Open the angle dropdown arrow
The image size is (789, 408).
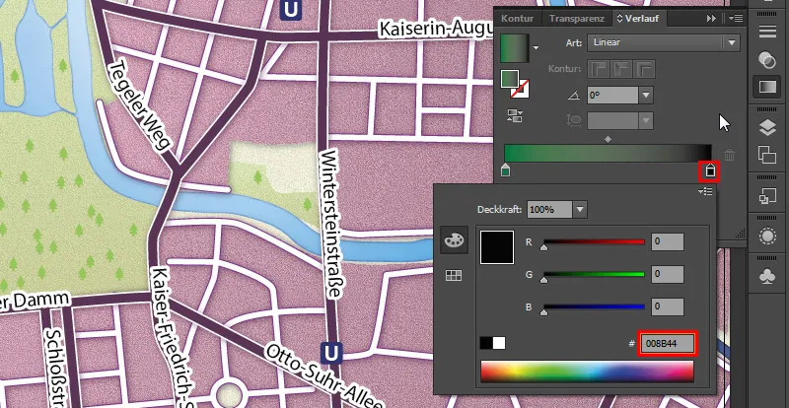coord(646,95)
